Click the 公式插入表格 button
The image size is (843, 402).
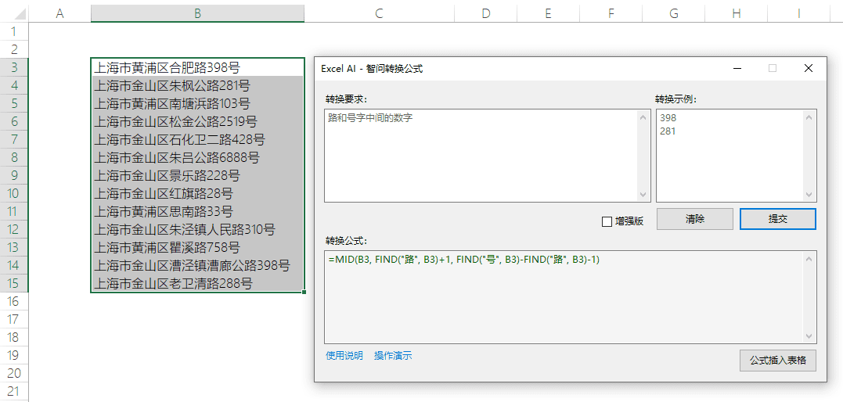(x=778, y=361)
